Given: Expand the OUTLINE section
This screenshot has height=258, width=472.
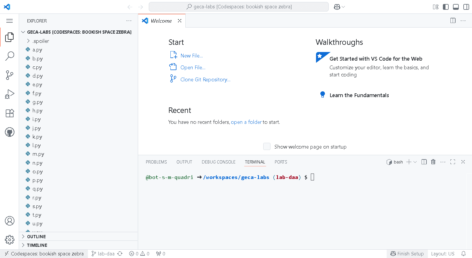Looking at the screenshot, I should (78, 236).
